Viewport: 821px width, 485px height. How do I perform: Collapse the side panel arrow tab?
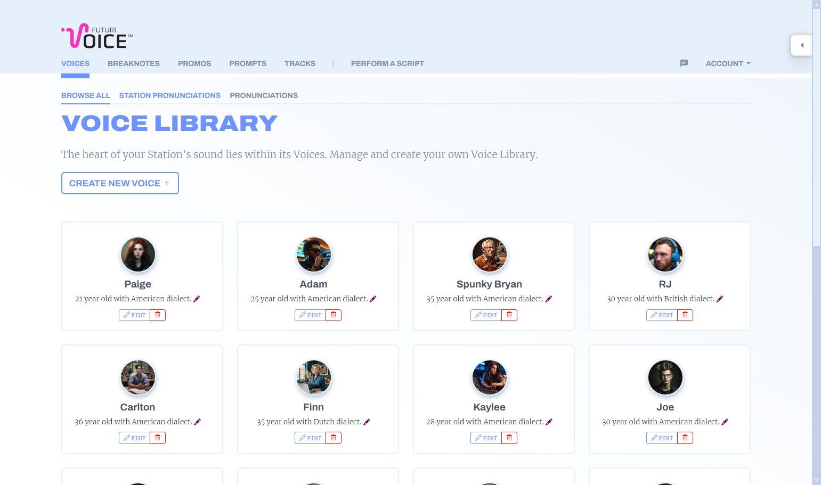coord(801,45)
